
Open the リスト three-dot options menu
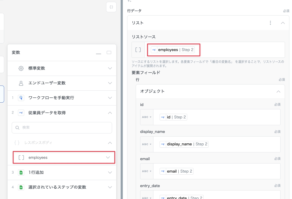click(x=270, y=23)
